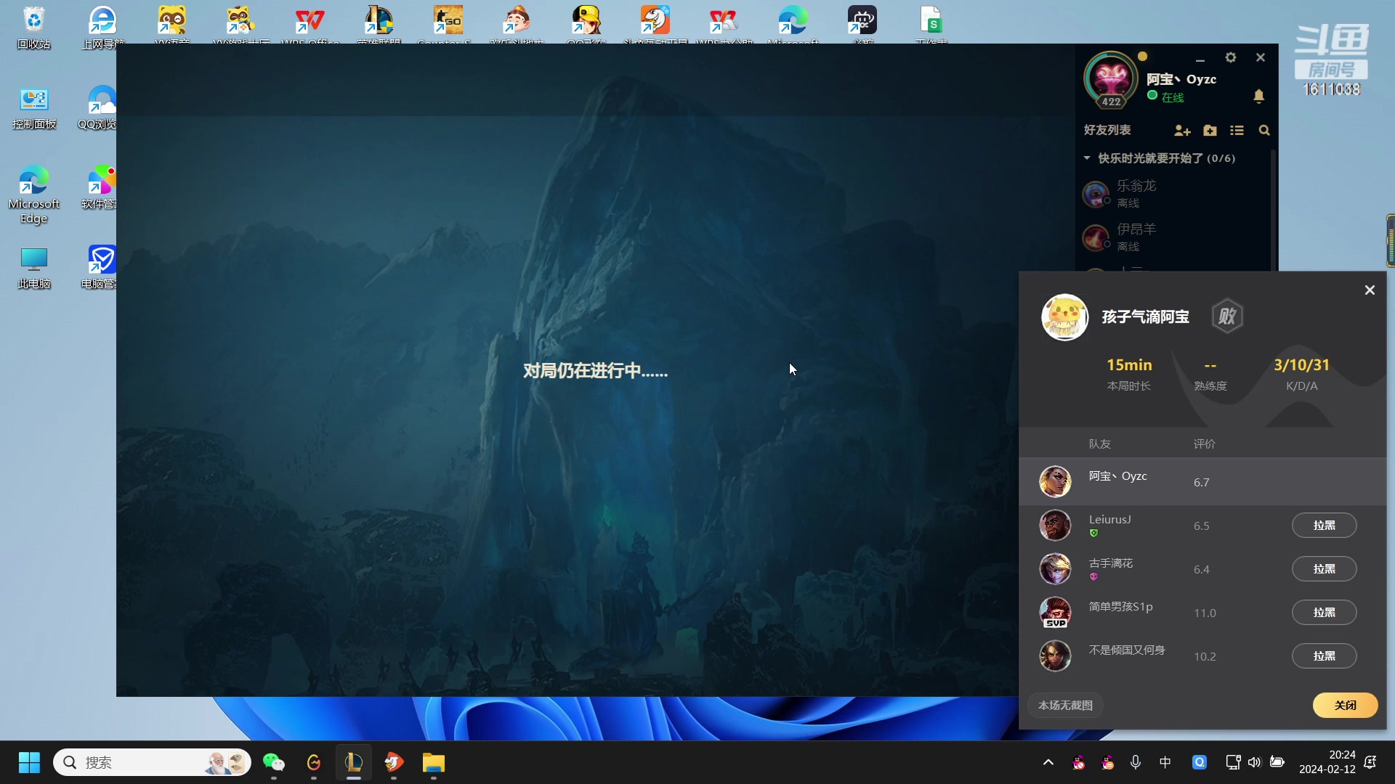Click 简单男孩S1p's SVP champion portrait
Viewport: 1395px width, 784px height.
(1055, 613)
